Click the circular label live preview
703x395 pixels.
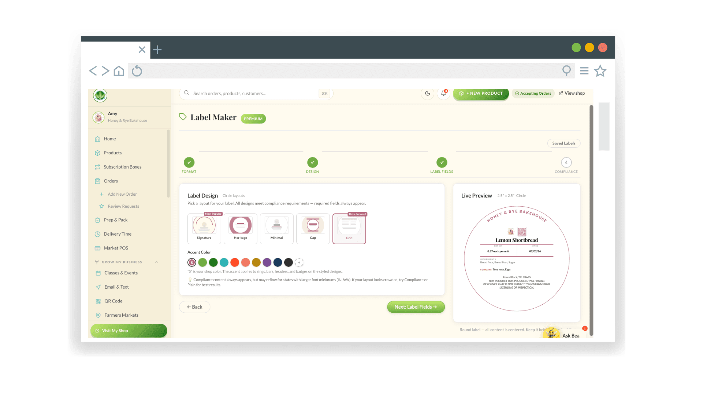(x=517, y=259)
